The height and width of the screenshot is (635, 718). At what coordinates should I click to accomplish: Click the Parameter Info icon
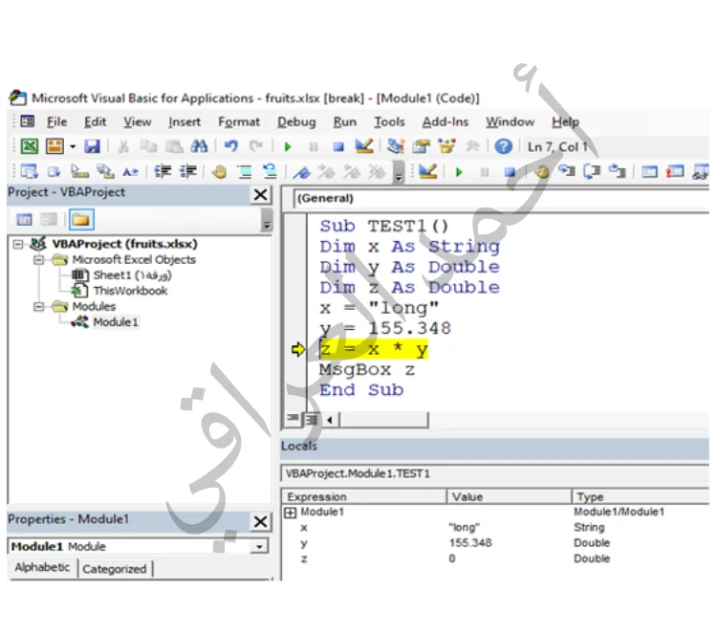pyautogui.click(x=105, y=172)
